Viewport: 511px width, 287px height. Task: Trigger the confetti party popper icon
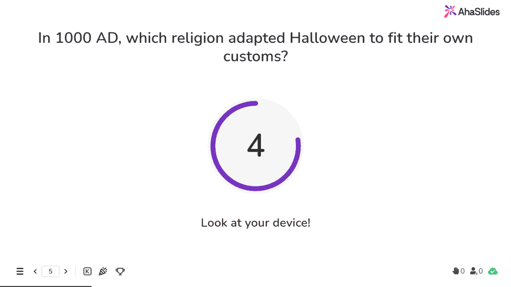coord(103,271)
